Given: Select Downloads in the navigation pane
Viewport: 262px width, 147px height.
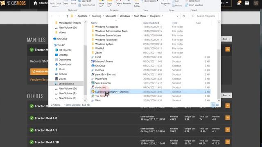Looking at the screenshot, I should [63, 65].
